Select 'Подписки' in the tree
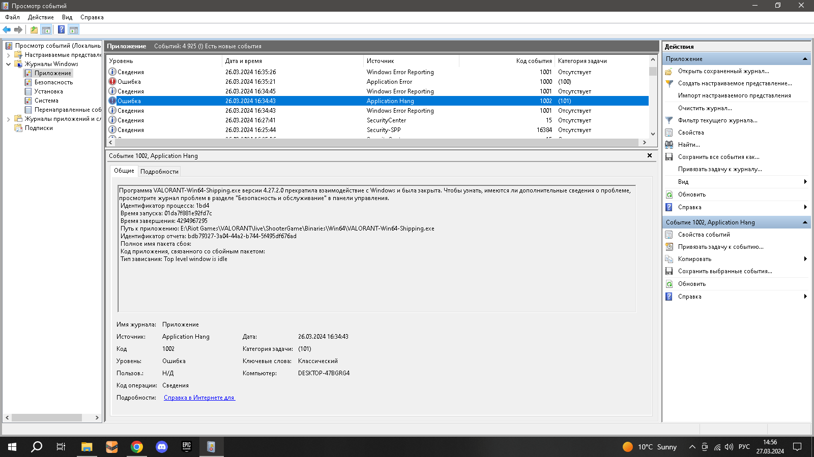This screenshot has height=457, width=814. (39, 128)
